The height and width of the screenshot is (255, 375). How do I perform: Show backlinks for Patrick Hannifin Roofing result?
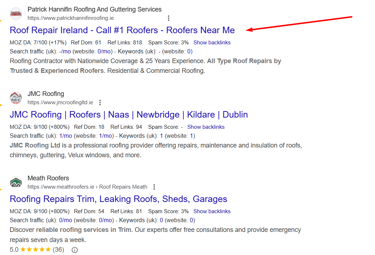[x=212, y=43]
